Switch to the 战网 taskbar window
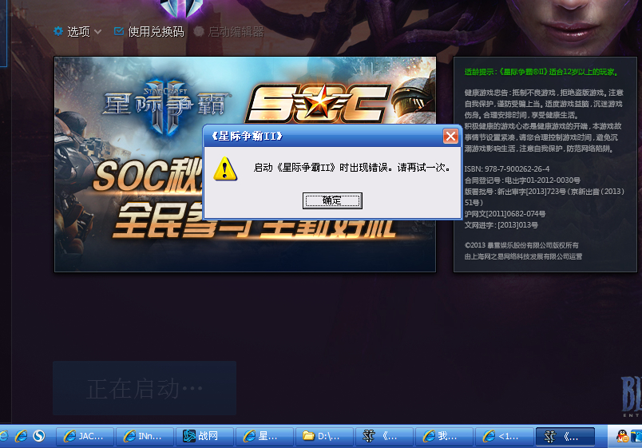 pyautogui.click(x=205, y=437)
